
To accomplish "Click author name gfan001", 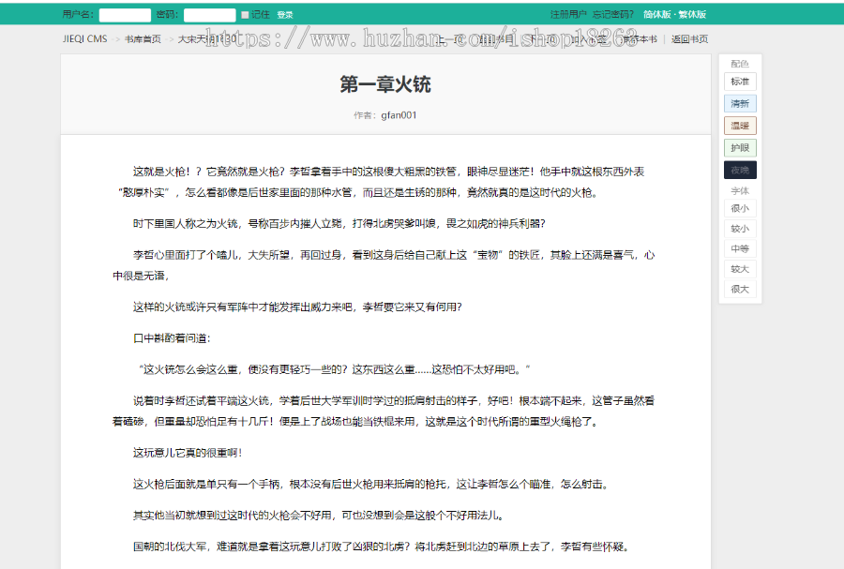I will pos(398,113).
